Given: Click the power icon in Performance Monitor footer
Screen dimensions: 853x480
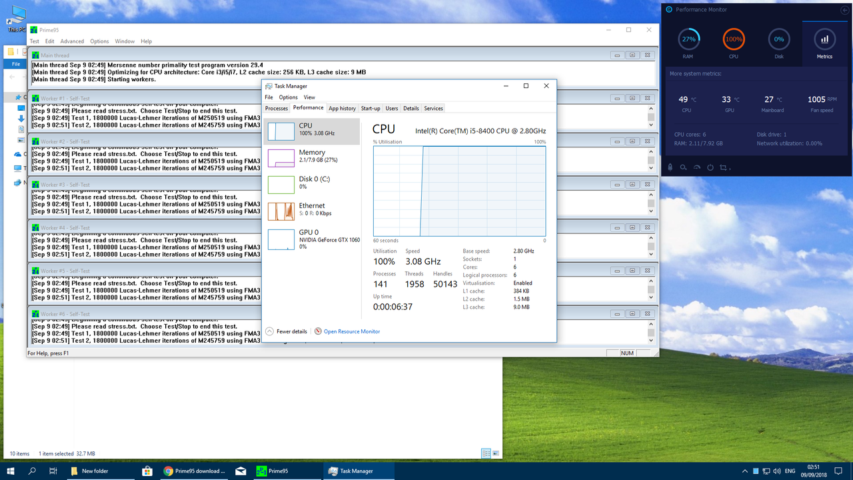Looking at the screenshot, I should pyautogui.click(x=710, y=167).
